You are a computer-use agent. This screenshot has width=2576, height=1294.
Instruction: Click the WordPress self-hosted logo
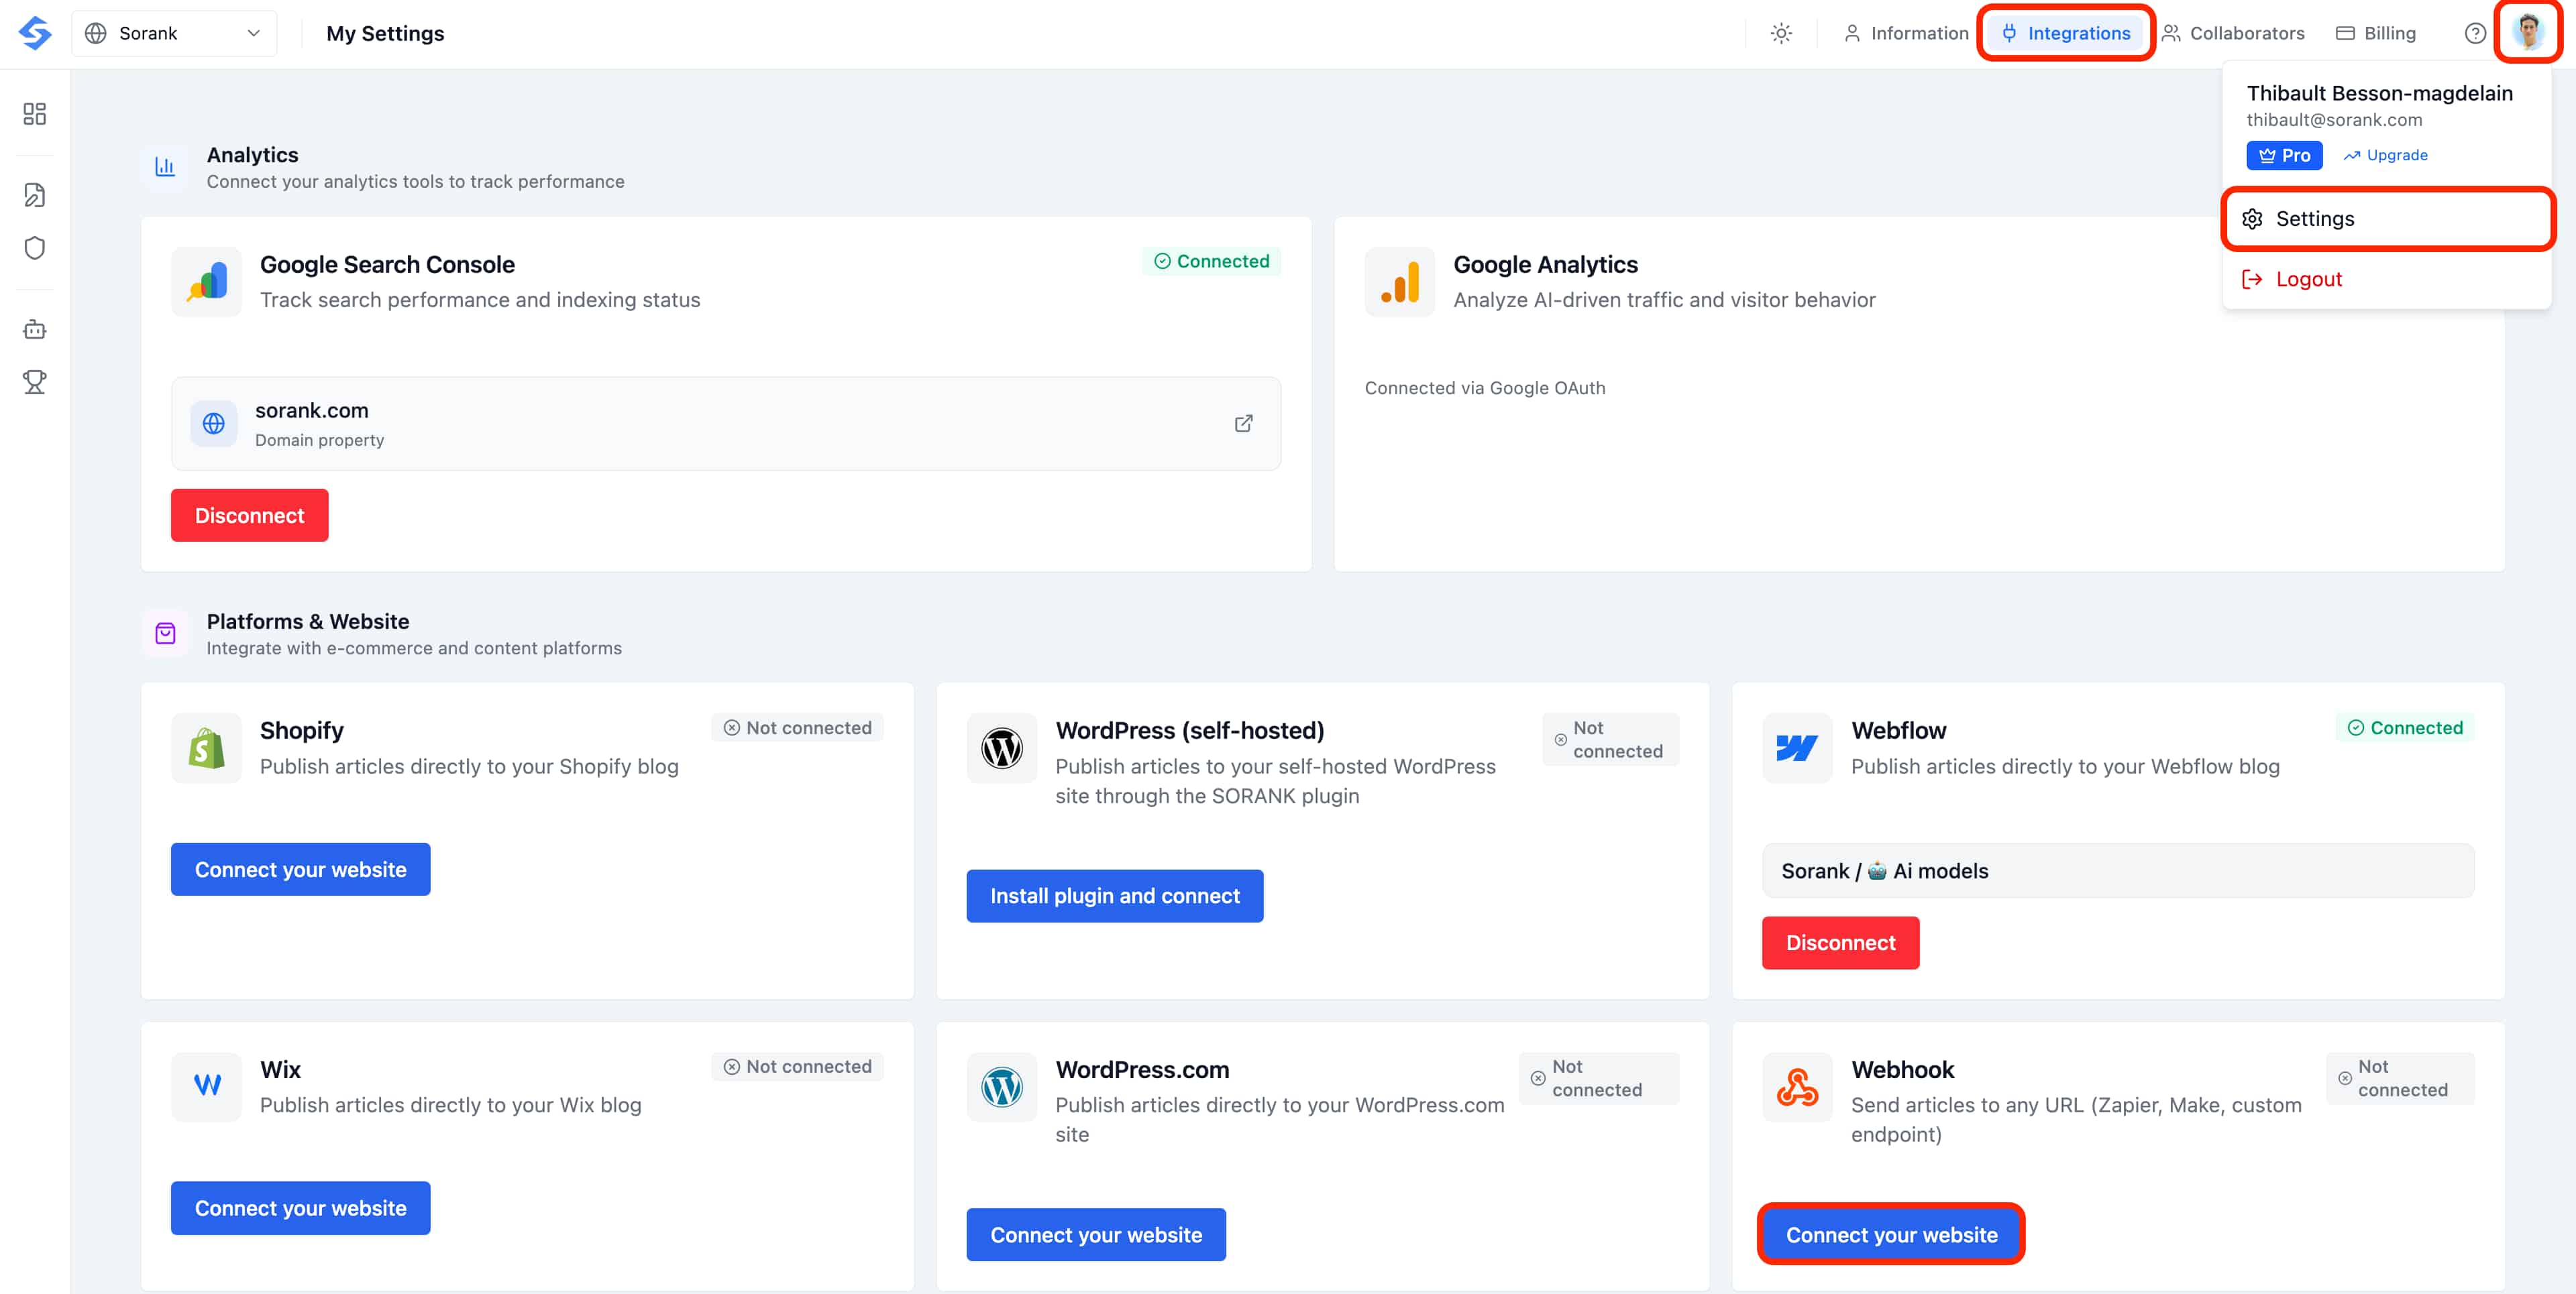[1001, 748]
